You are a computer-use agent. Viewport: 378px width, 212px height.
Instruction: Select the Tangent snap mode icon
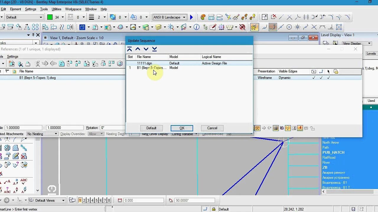(322, 27)
